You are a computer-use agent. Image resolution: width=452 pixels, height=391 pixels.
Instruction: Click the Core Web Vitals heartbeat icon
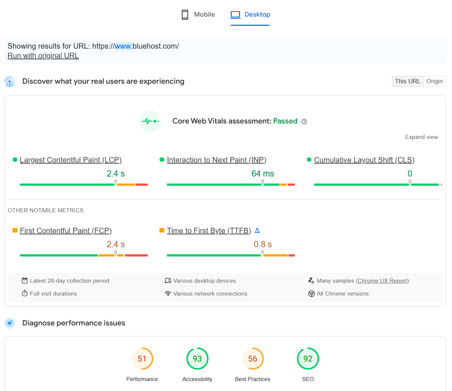click(x=150, y=121)
